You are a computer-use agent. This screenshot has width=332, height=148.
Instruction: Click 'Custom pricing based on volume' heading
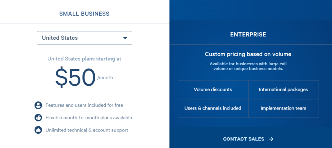[248, 54]
